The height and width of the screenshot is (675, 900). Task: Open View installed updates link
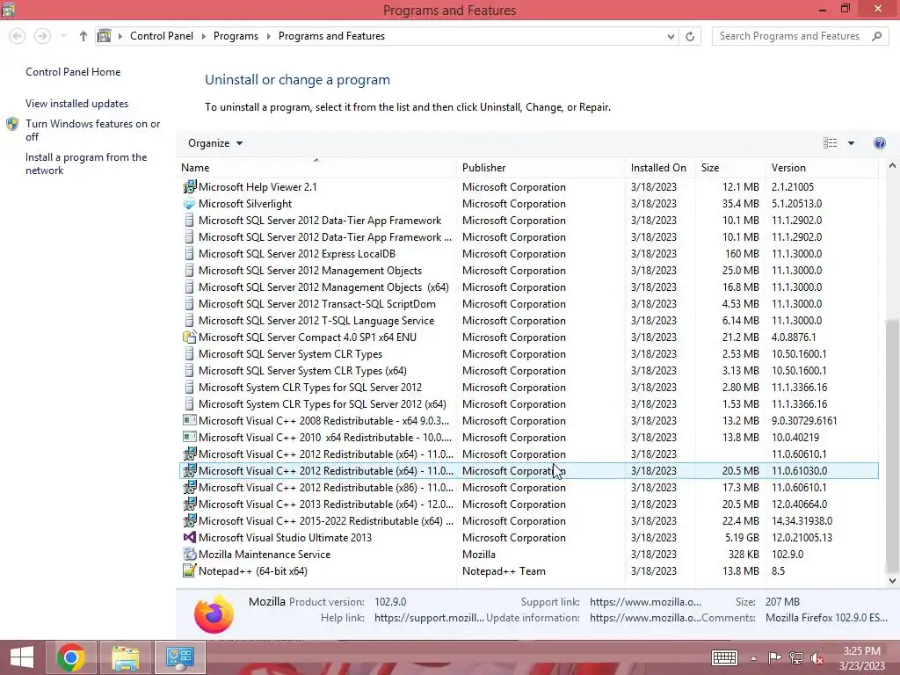[77, 104]
